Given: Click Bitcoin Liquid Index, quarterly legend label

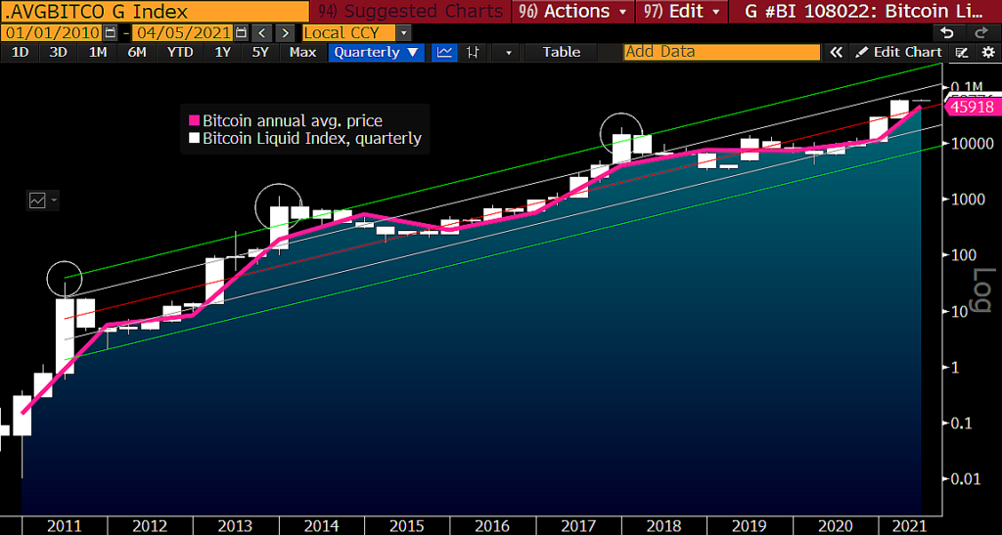Looking at the screenshot, I should click(x=312, y=138).
